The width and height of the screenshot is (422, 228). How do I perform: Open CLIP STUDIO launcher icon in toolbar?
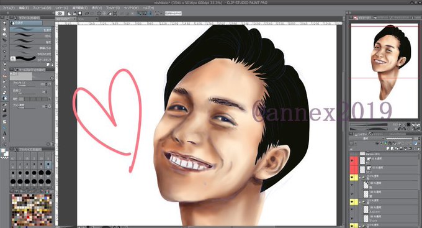[60, 13]
